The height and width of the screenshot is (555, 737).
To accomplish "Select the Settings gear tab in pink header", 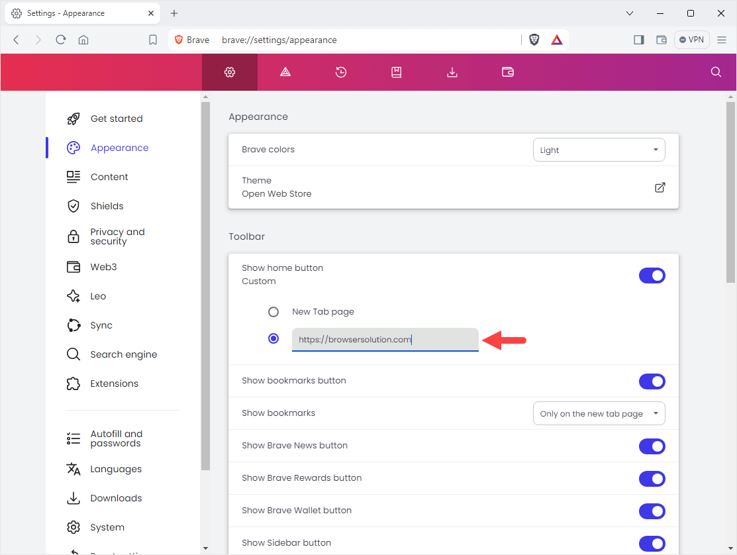I will click(230, 72).
